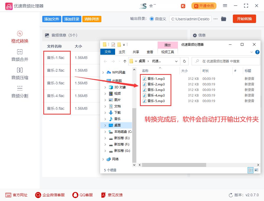Start conversion with the 开始转换 button

pyautogui.click(x=244, y=19)
